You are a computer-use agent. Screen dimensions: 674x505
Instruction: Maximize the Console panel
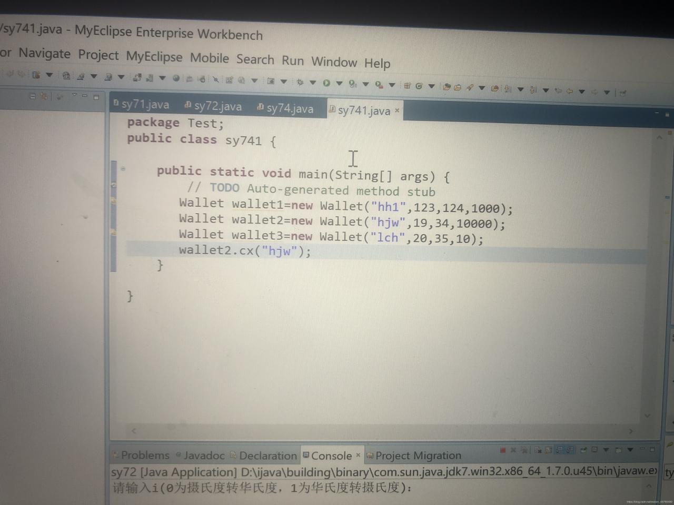pyautogui.click(x=652, y=449)
